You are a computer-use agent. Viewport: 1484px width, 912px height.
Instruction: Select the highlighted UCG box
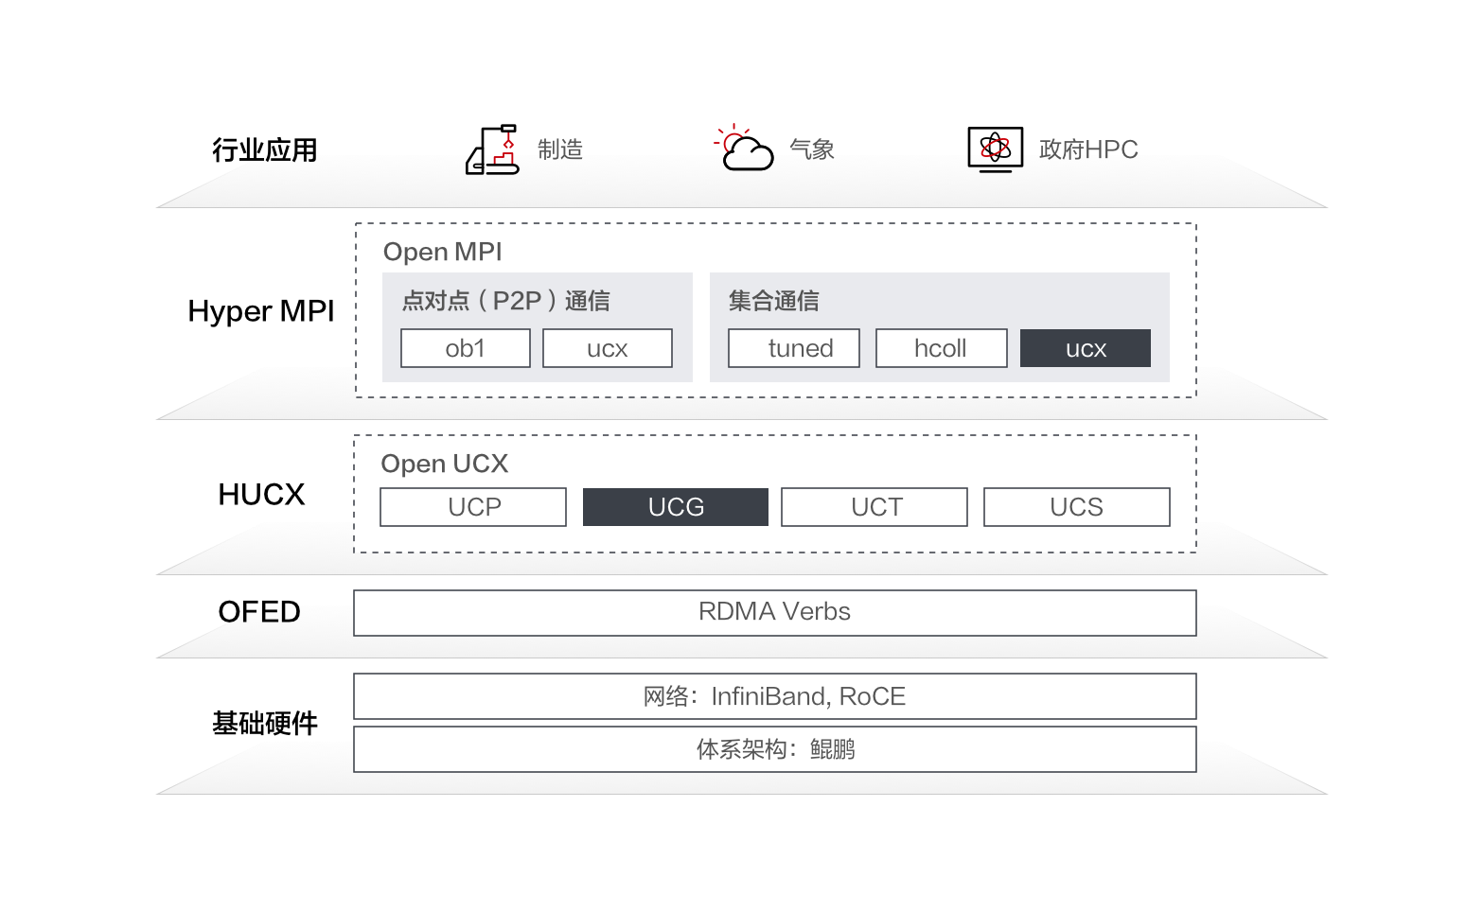(676, 507)
